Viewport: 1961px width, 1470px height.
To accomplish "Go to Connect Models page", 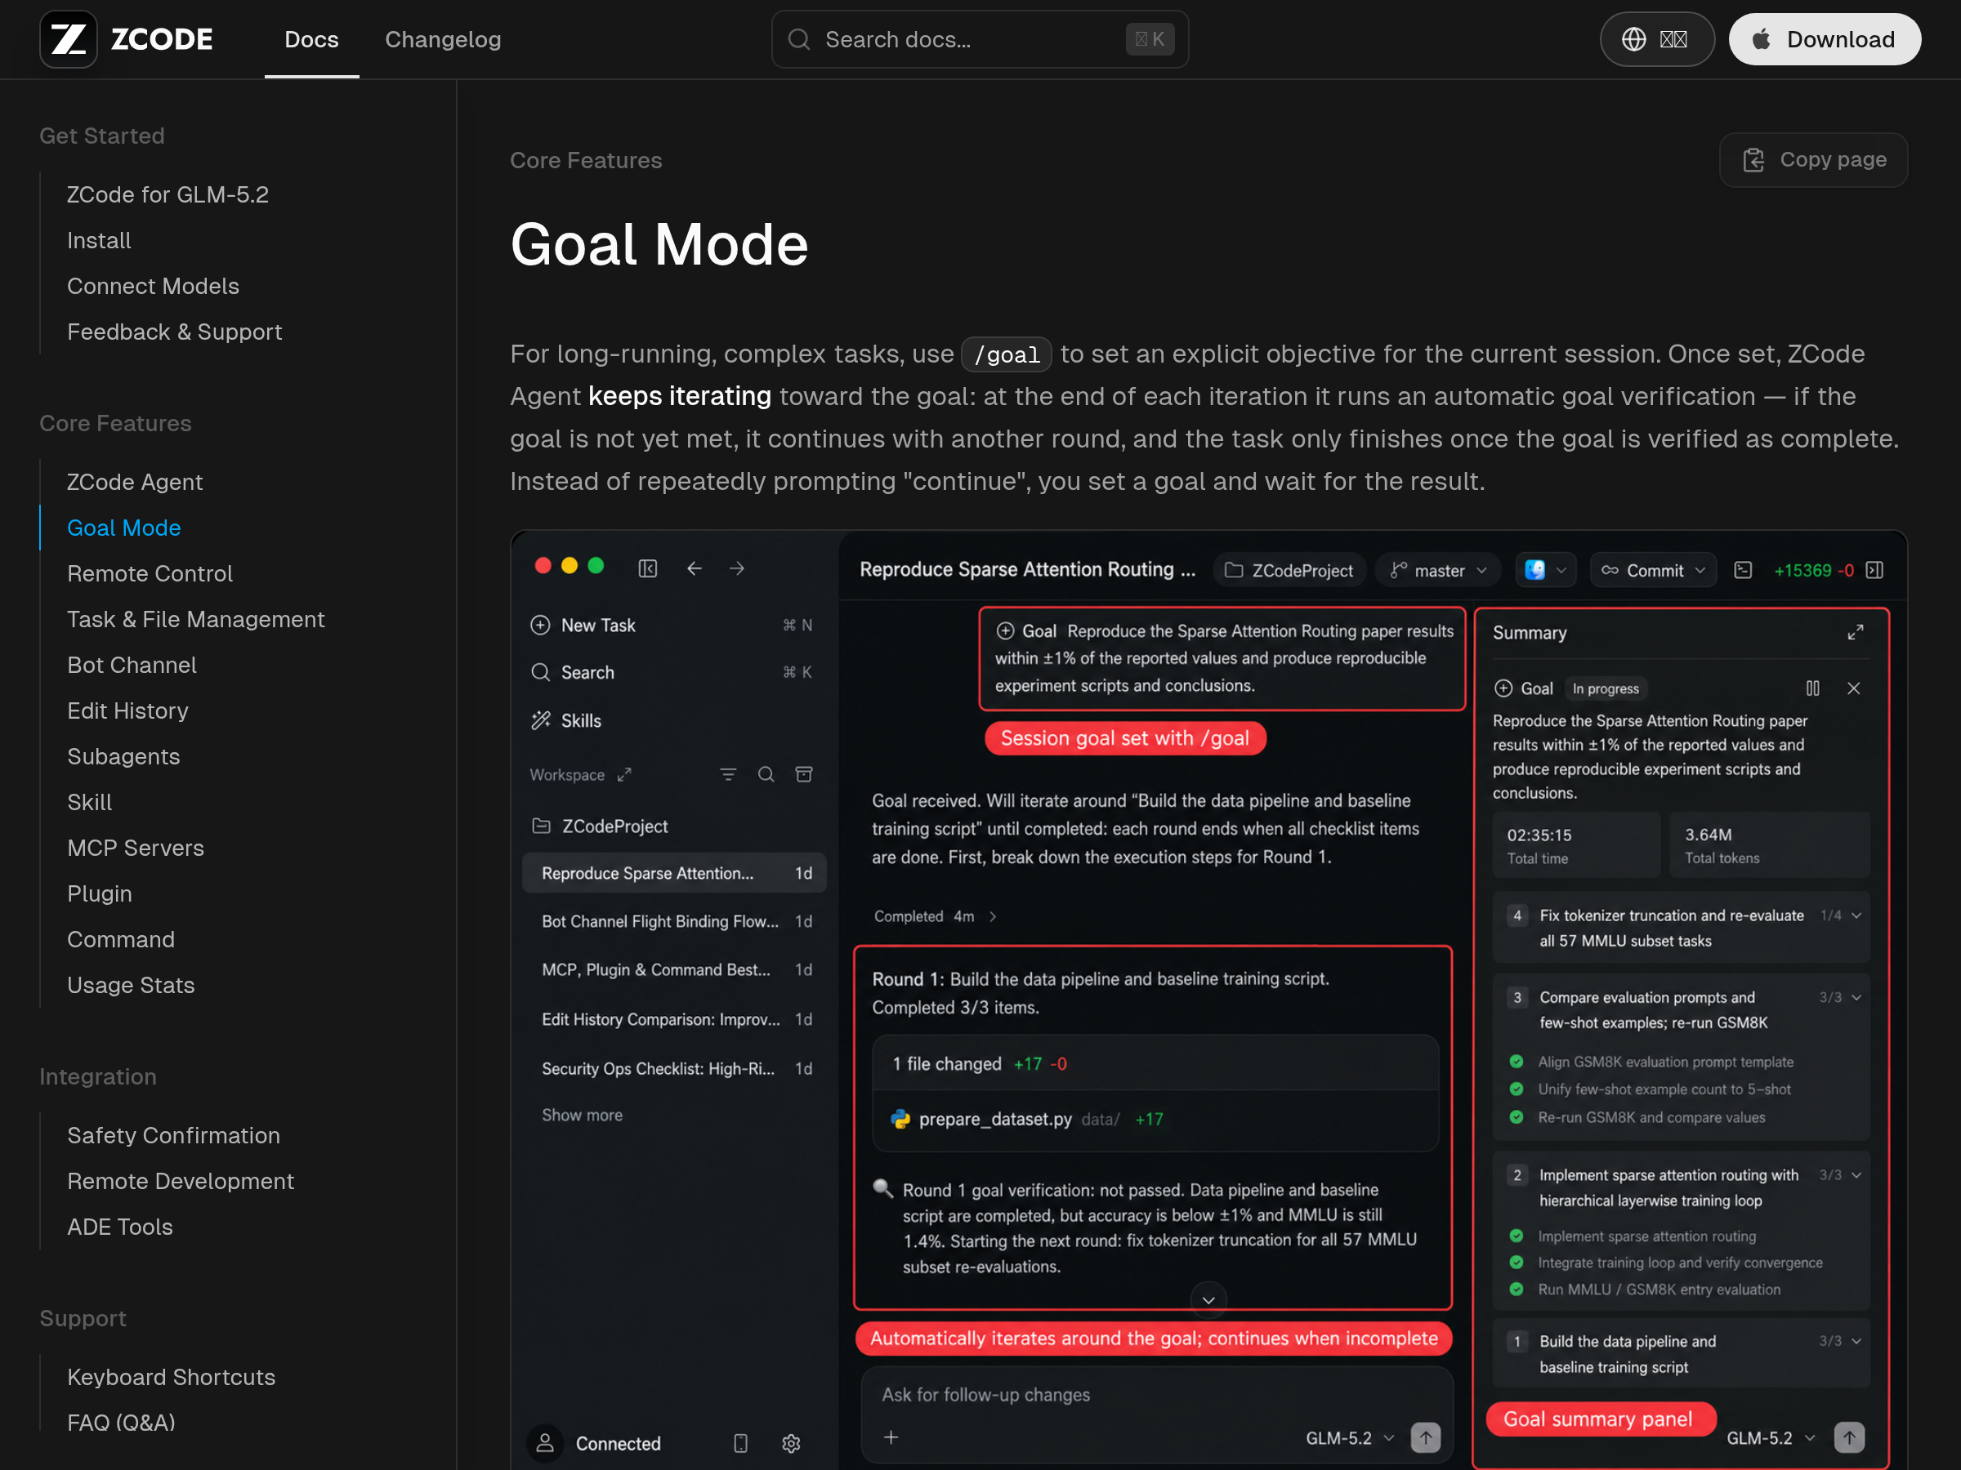I will pos(153,286).
